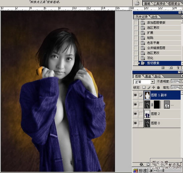Open Layers panel flyout menu arrow

(182, 76)
